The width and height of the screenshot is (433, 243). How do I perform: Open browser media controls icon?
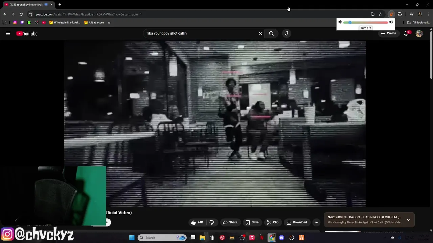[x=412, y=14]
